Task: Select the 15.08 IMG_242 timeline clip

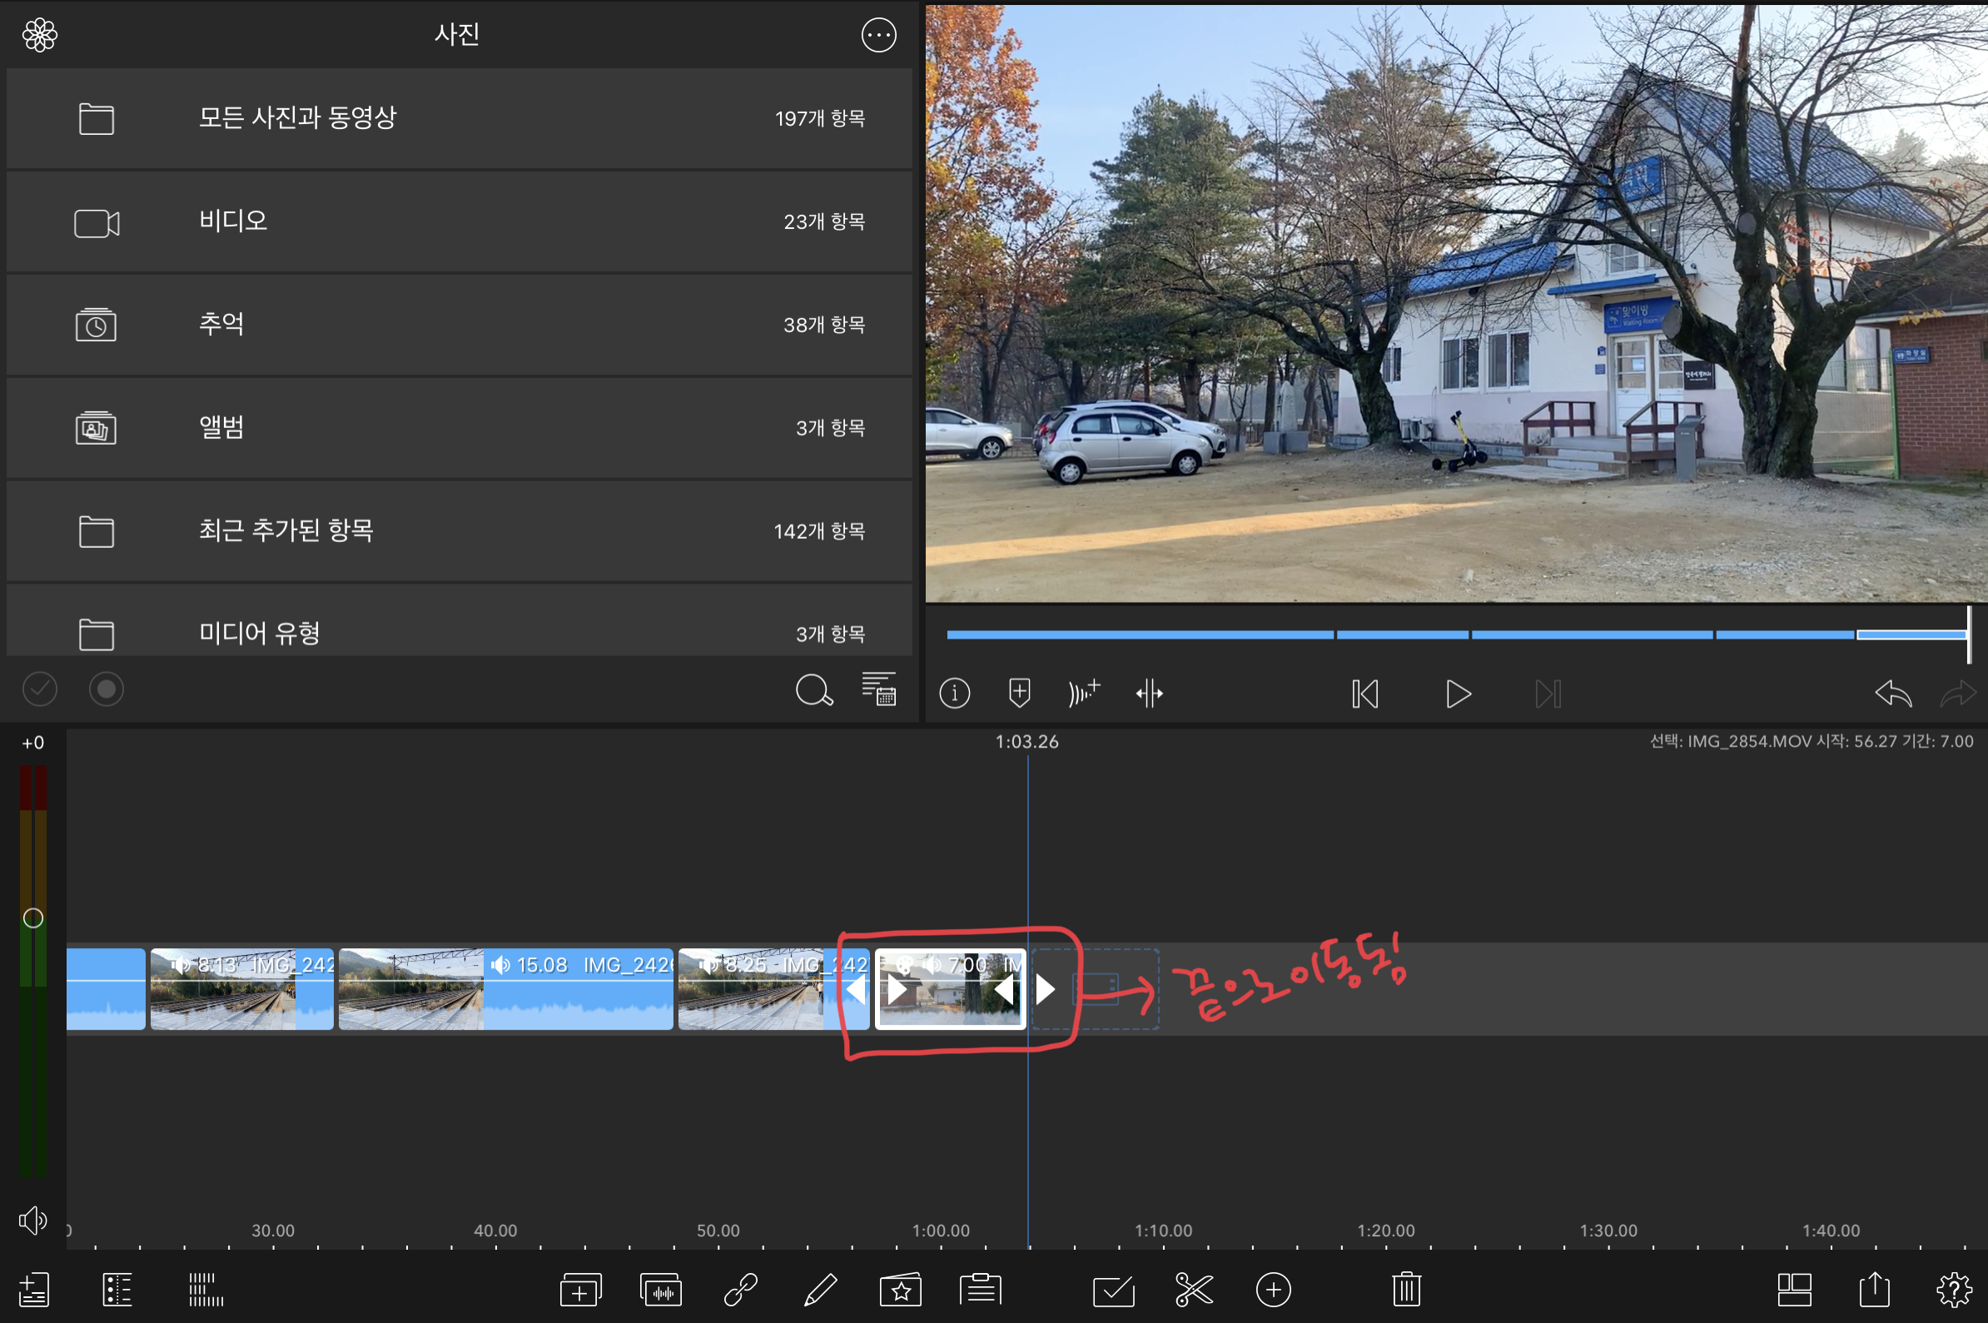Action: coord(506,988)
